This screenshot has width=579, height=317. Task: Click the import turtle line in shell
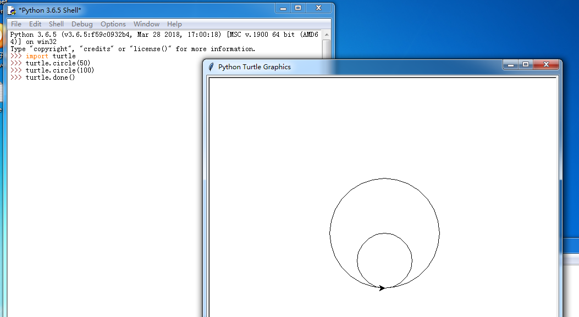tap(51, 56)
